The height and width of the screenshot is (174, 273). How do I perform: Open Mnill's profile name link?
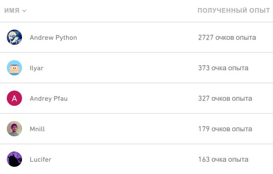pos(37,129)
